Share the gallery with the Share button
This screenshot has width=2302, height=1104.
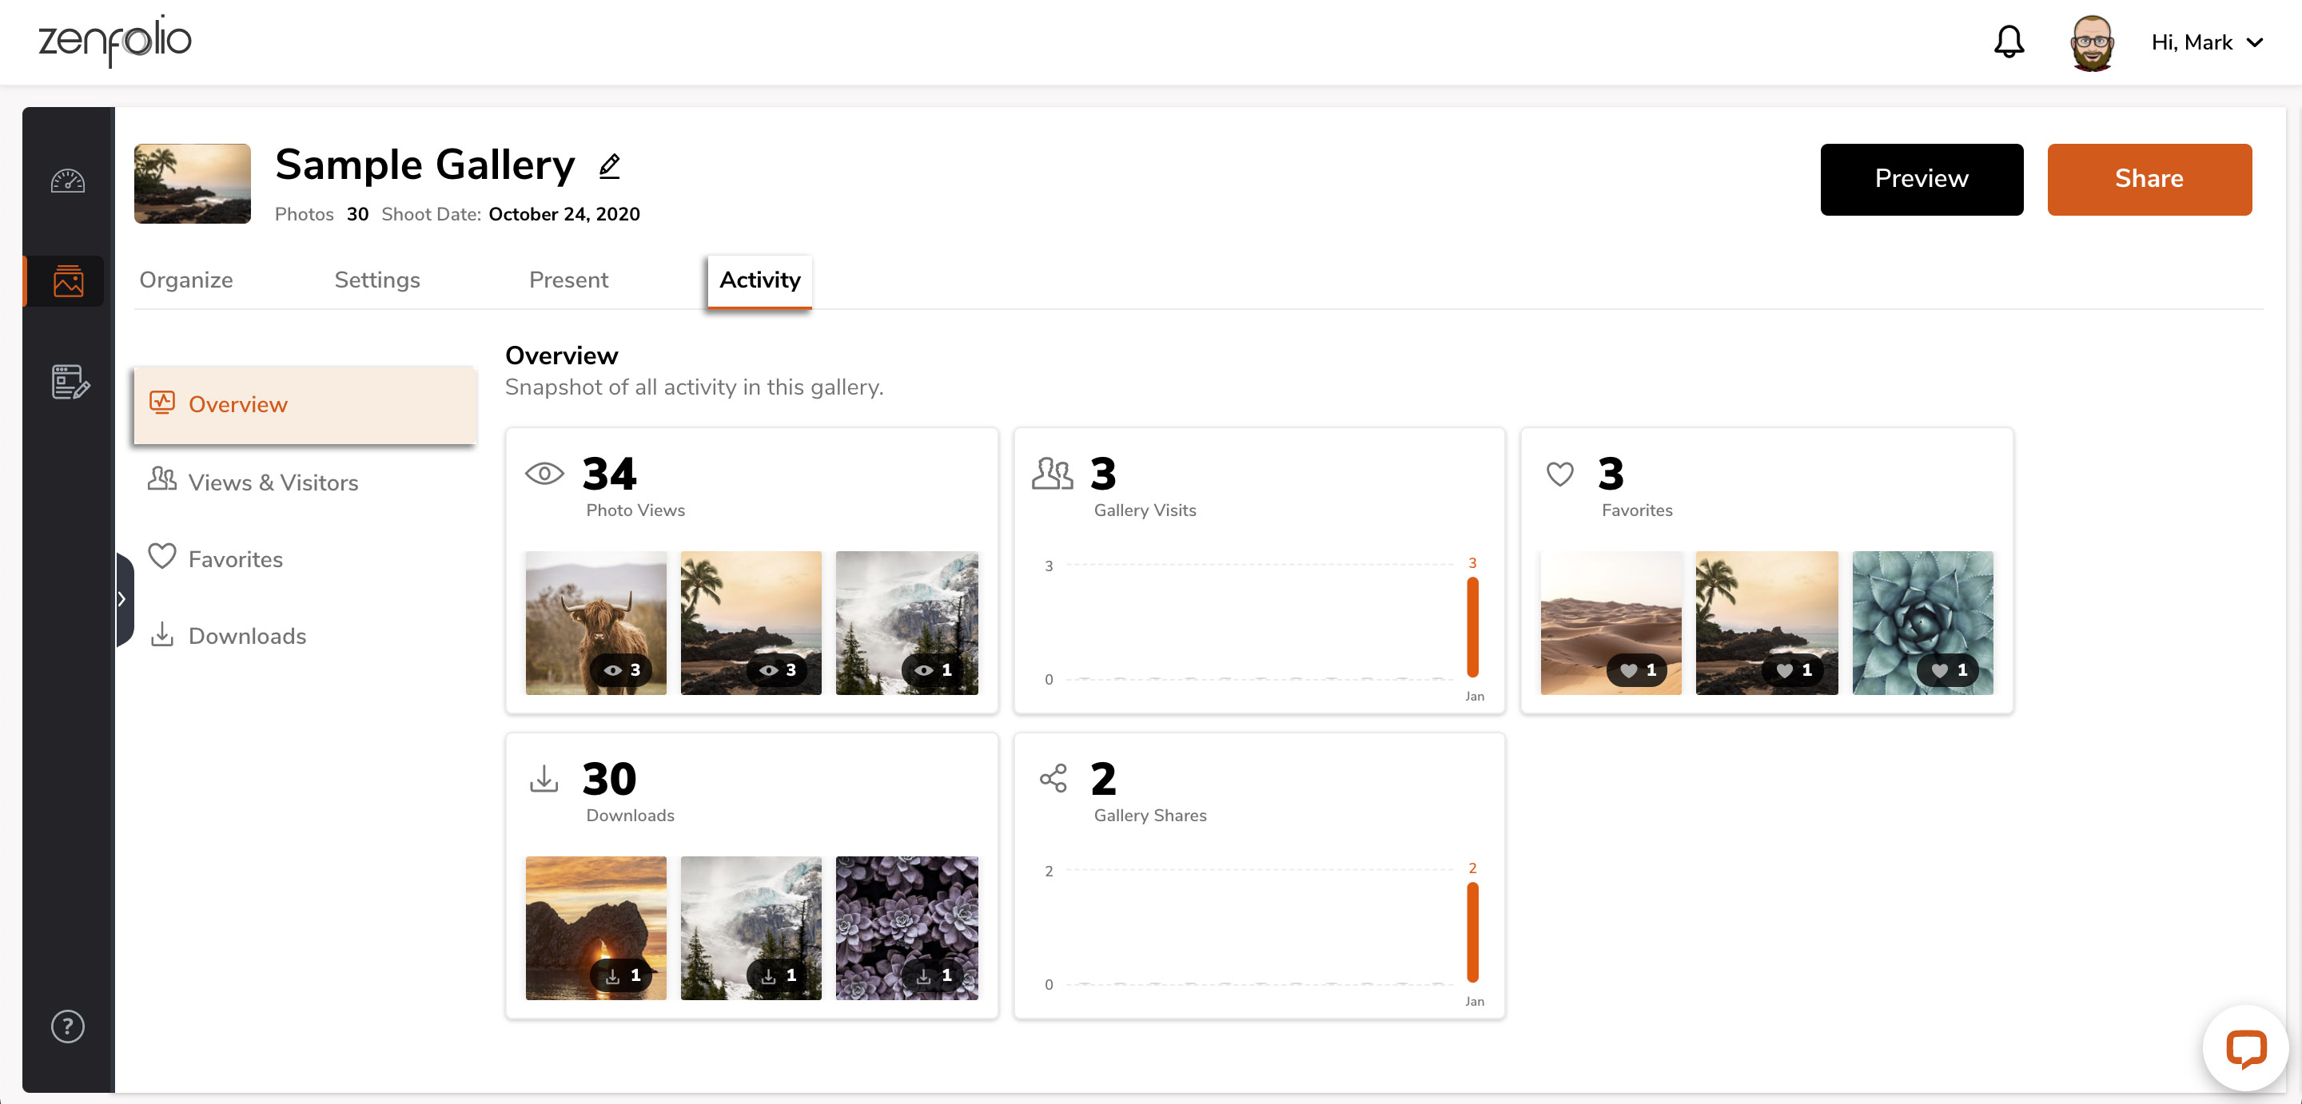pos(2149,179)
